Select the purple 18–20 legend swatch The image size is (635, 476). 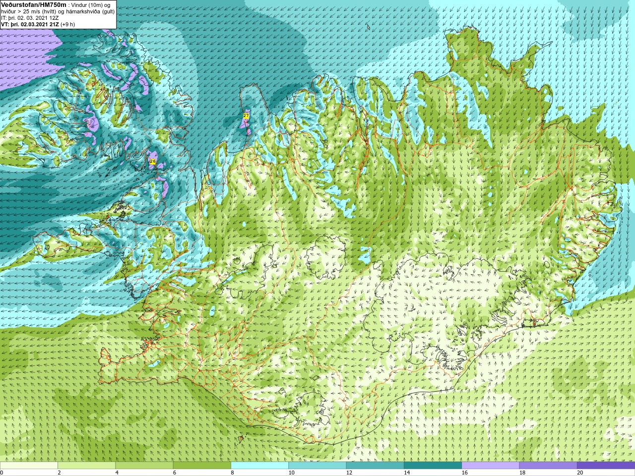tap(548, 466)
